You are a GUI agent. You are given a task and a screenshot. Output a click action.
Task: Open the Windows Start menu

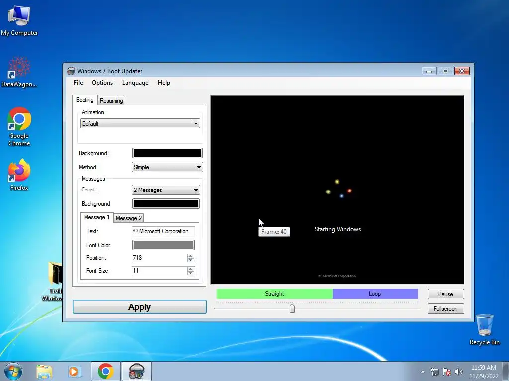click(x=13, y=371)
